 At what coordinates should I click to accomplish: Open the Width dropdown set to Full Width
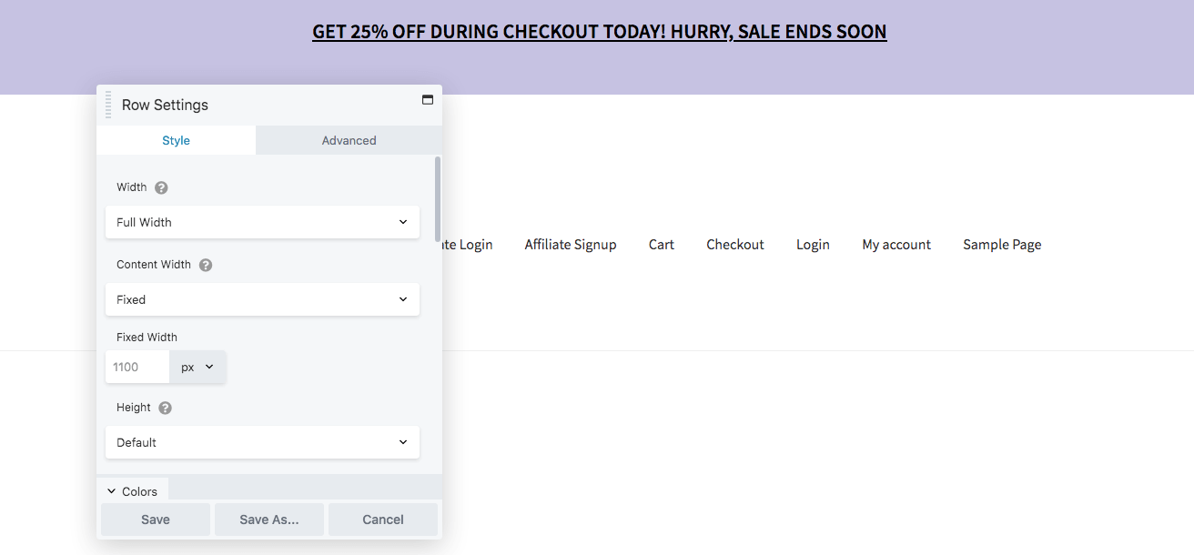(x=262, y=222)
